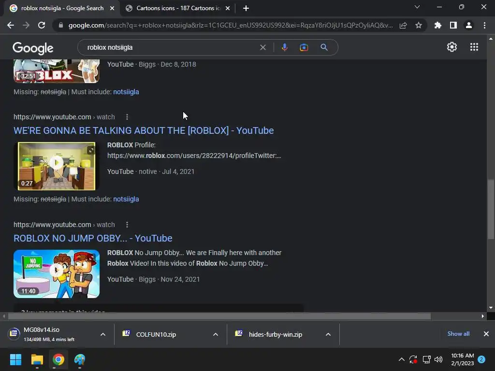
Task: Click the horizontal scrollbar thumb
Action: pyautogui.click(x=219, y=316)
